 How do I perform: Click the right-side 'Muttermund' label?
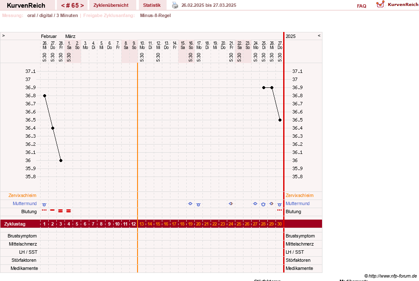(x=298, y=203)
